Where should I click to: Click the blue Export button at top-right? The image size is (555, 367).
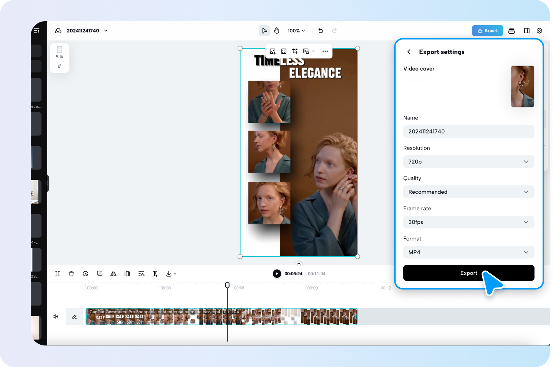487,31
